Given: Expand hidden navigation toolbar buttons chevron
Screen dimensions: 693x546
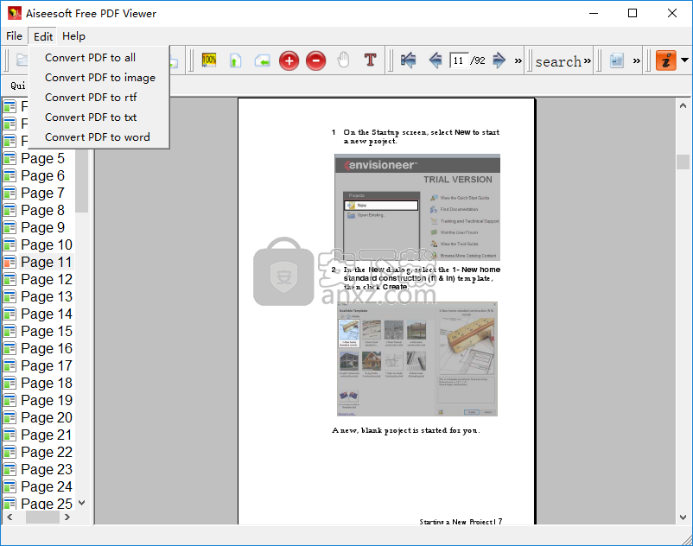Looking at the screenshot, I should click(x=518, y=60).
